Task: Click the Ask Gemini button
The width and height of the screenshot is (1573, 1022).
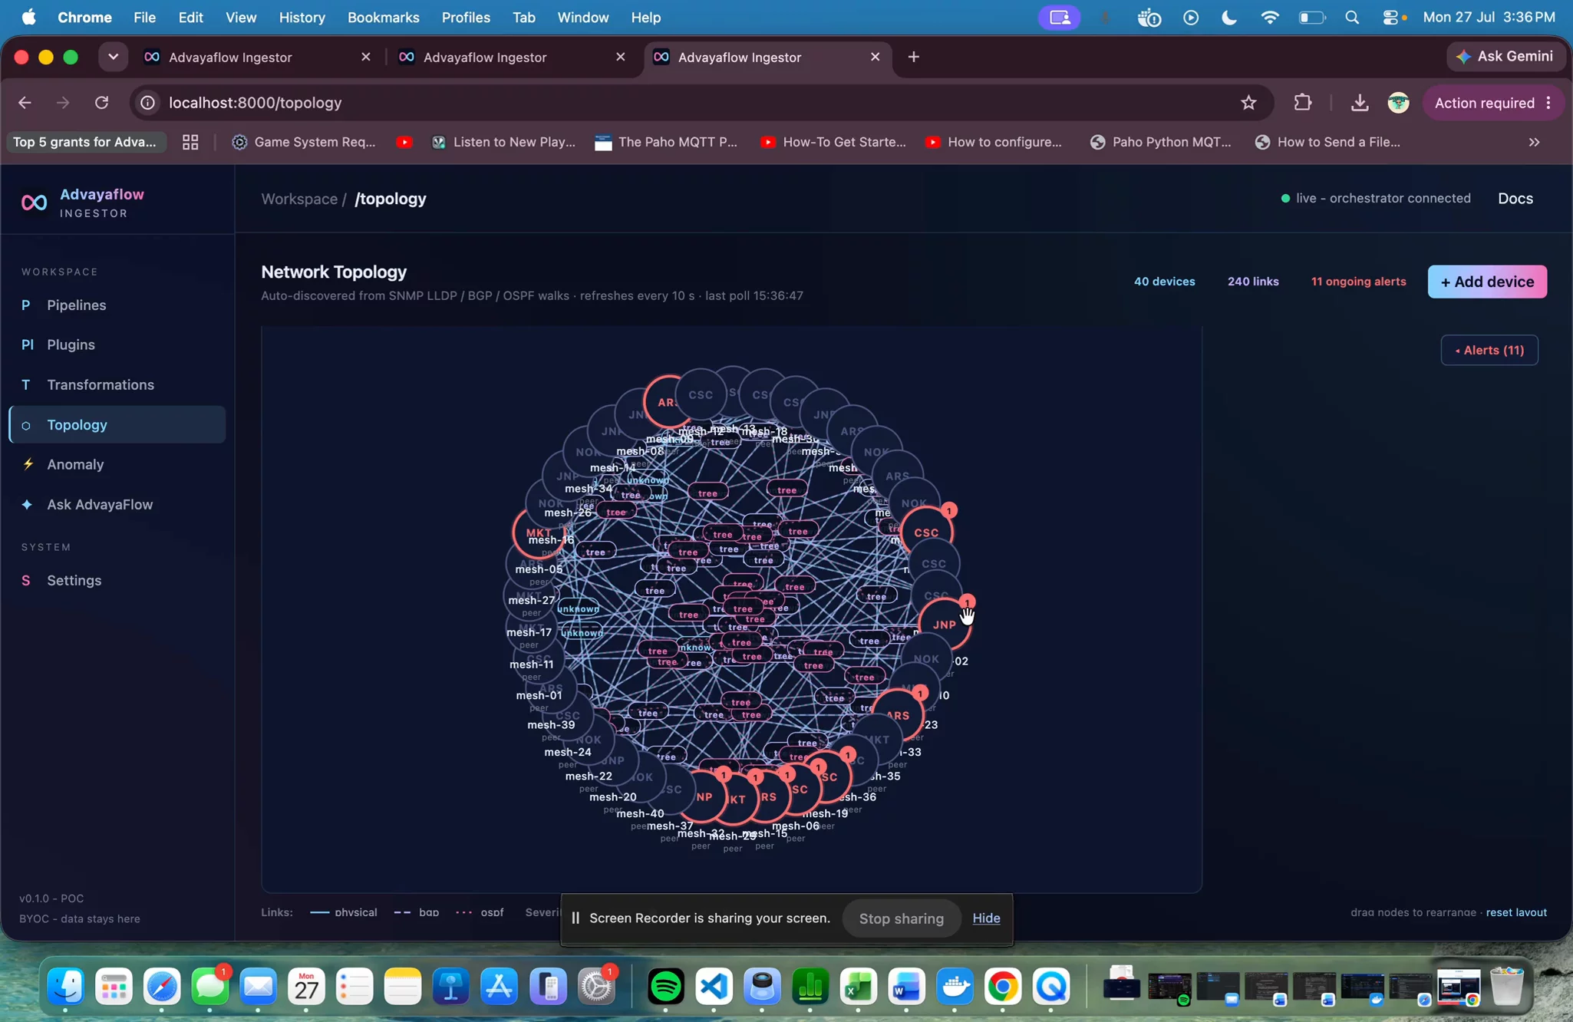Action: coord(1505,57)
